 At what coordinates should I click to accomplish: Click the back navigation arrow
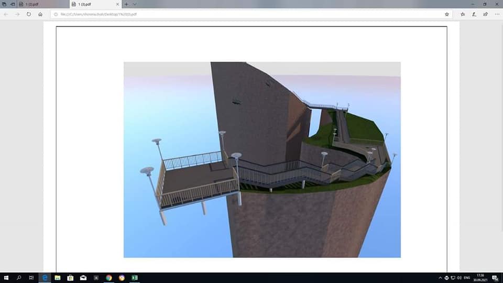click(x=6, y=14)
